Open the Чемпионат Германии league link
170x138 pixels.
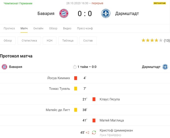click(18, 3)
